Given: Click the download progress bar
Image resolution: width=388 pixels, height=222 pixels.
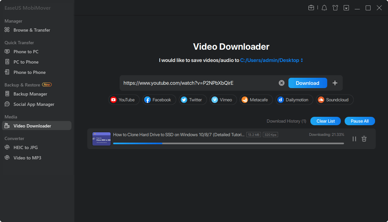Looking at the screenshot, I should click(x=229, y=143).
